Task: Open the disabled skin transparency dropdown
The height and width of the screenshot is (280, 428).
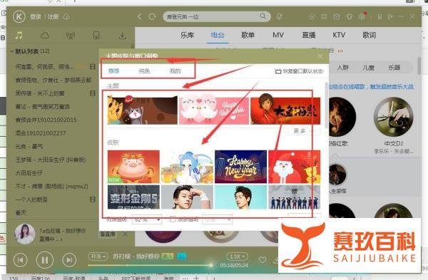Action: click(218, 219)
